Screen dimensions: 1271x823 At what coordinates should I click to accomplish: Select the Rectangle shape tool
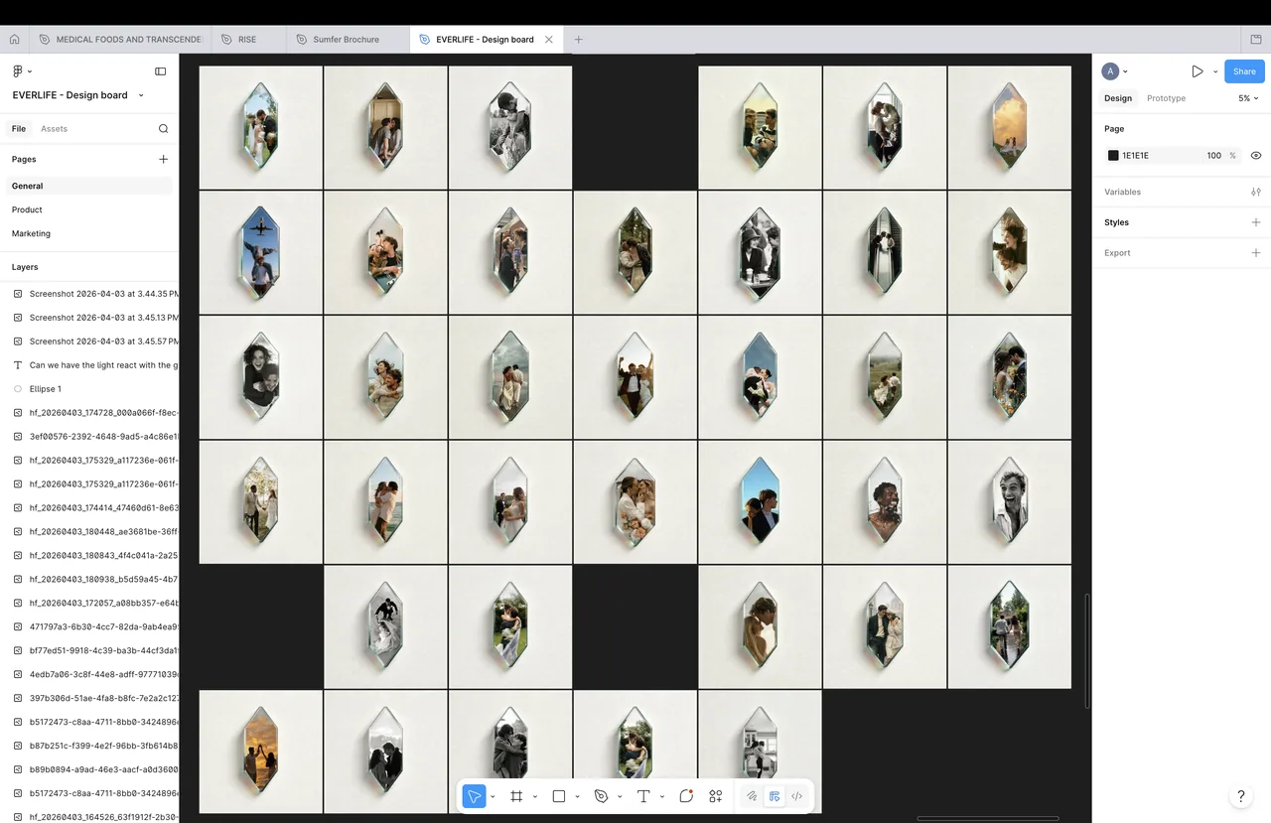pos(559,796)
